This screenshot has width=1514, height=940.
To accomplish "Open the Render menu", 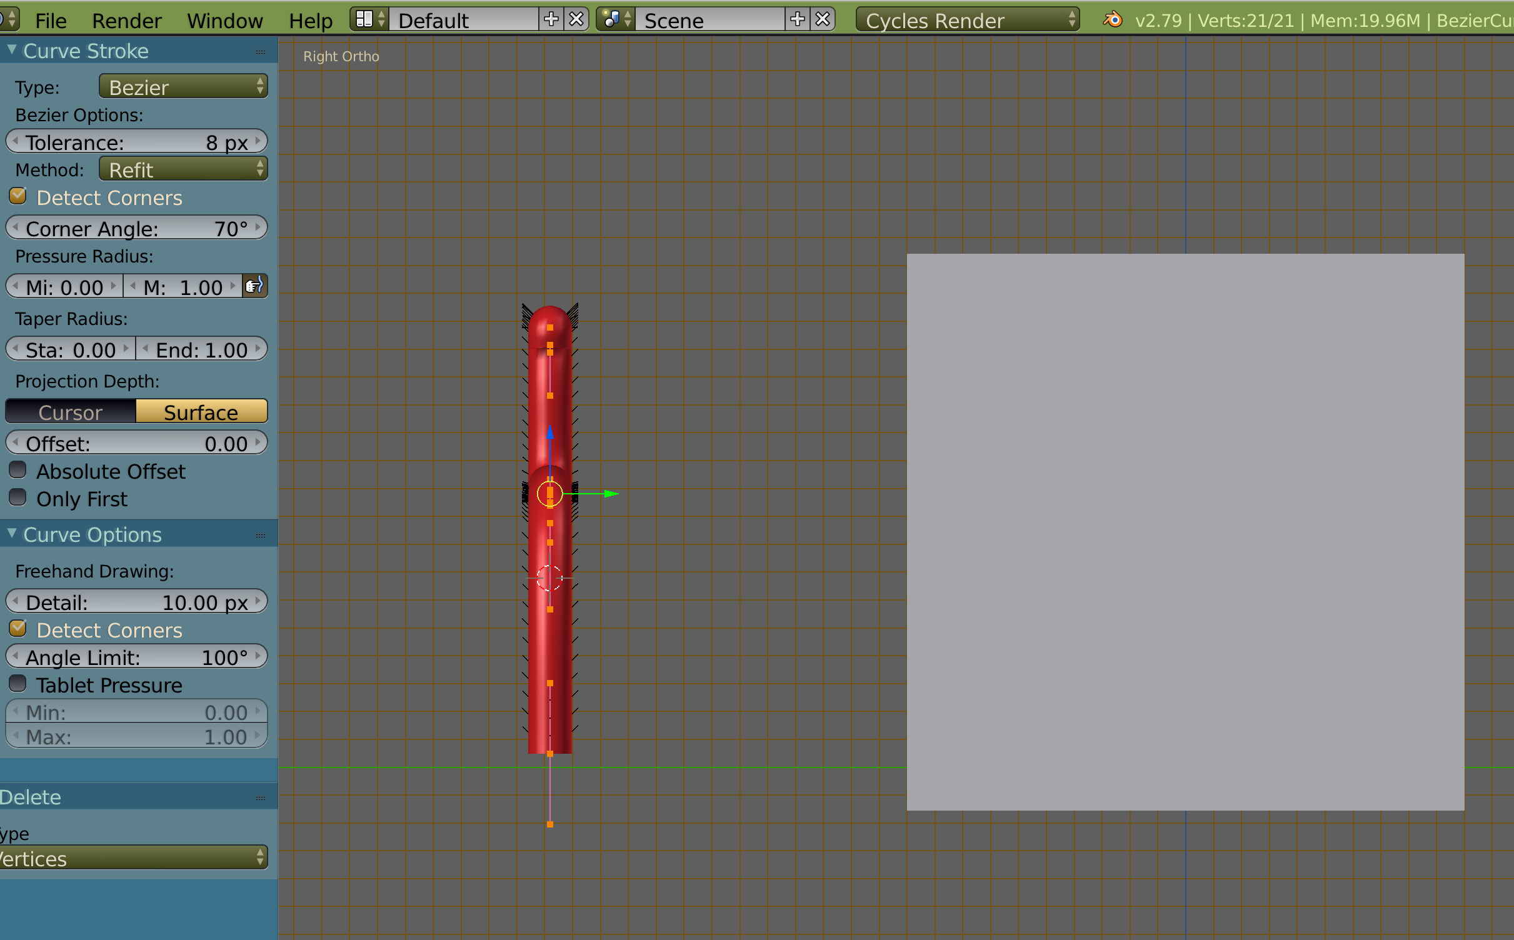I will coord(126,21).
